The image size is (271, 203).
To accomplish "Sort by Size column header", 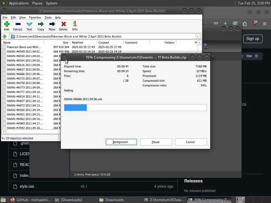I will point(57,43).
